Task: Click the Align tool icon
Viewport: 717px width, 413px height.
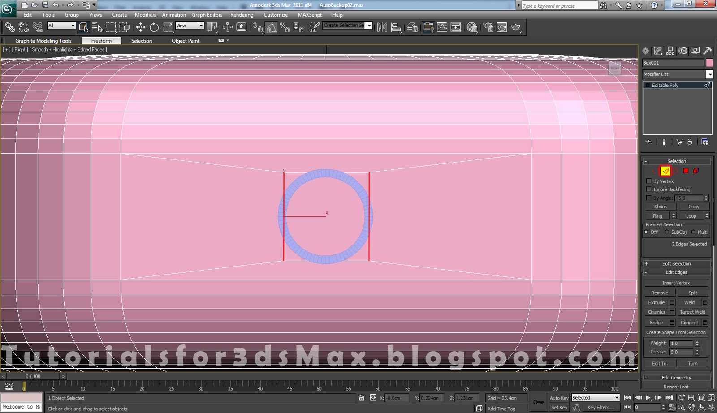Action: (396, 27)
